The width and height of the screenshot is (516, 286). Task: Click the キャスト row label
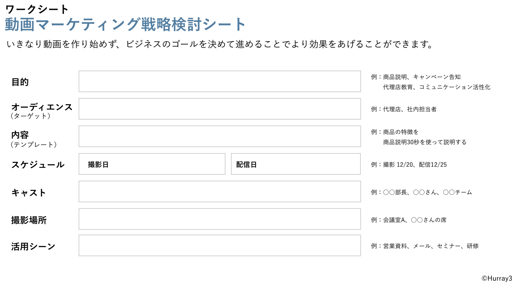29,193
